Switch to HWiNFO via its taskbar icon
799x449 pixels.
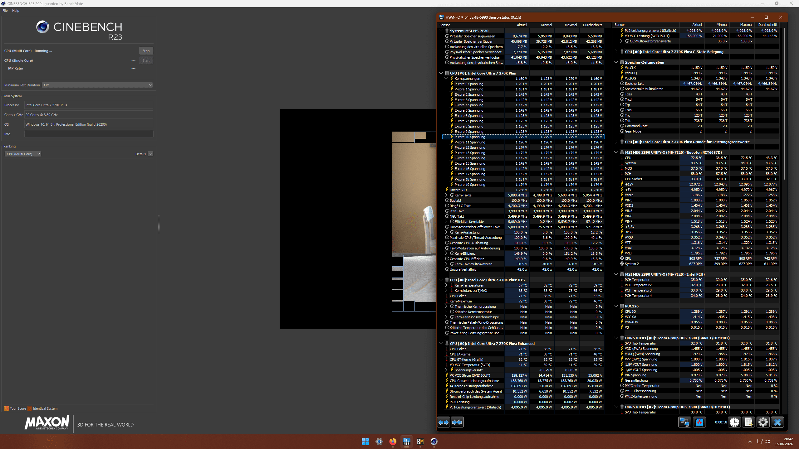pos(406,442)
